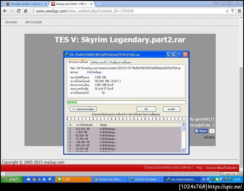Viewport: 244px width, 191px height.
Task: Click the red footer FAQ link
Action: [199, 168]
